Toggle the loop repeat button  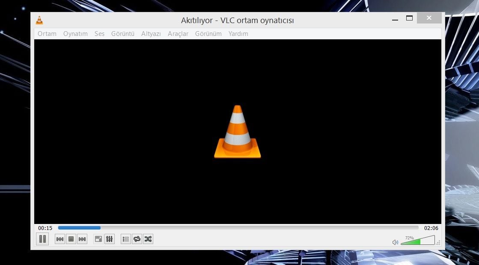pos(137,239)
